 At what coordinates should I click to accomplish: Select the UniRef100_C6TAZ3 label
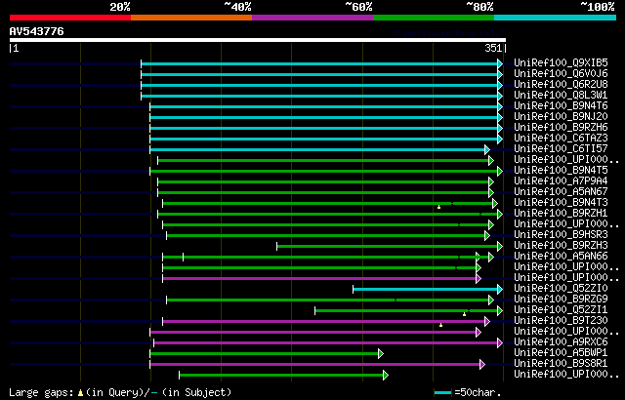561,139
